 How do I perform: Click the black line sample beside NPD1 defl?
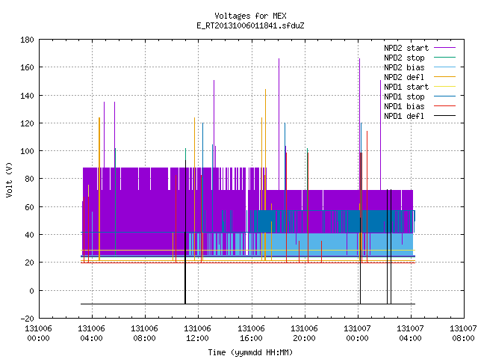444,116
